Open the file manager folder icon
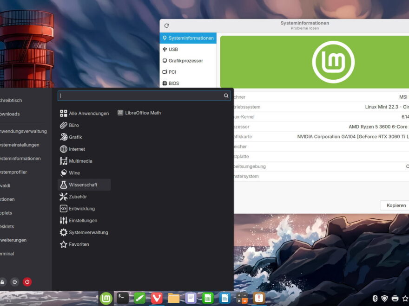 [x=174, y=298]
